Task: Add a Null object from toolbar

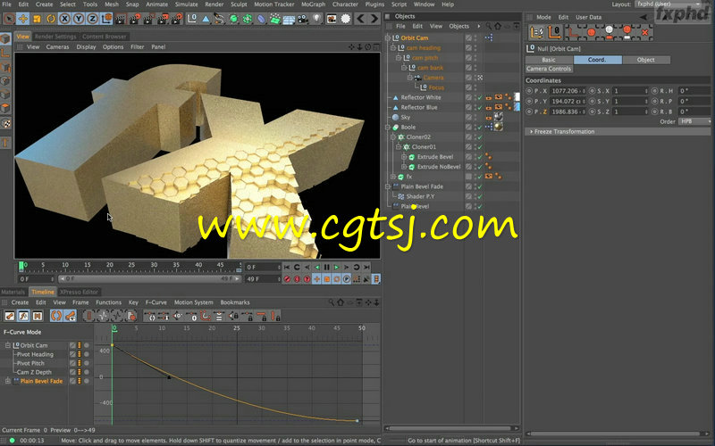Action: pos(192,19)
